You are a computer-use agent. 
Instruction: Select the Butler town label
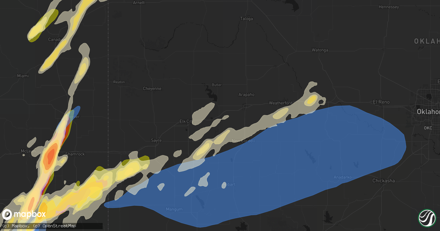(217, 85)
